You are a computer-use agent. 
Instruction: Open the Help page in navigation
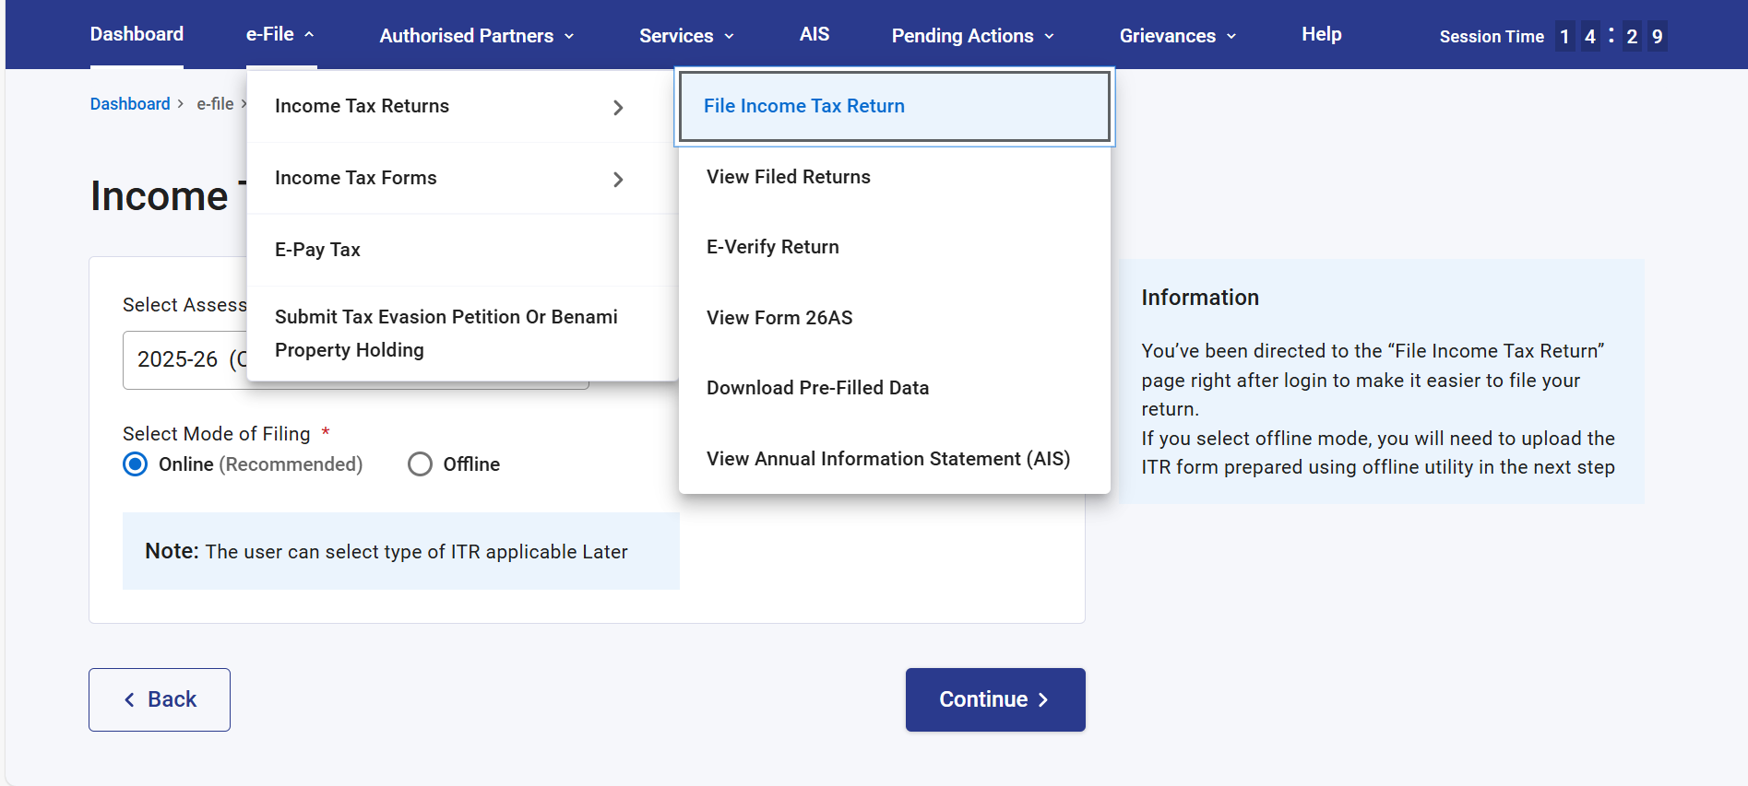pyautogui.click(x=1321, y=35)
